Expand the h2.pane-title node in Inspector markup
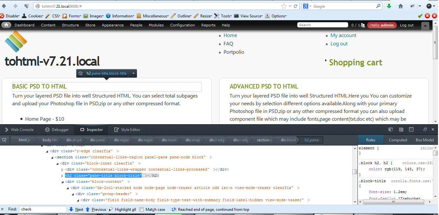The width and height of the screenshot is (439, 215). (62, 175)
